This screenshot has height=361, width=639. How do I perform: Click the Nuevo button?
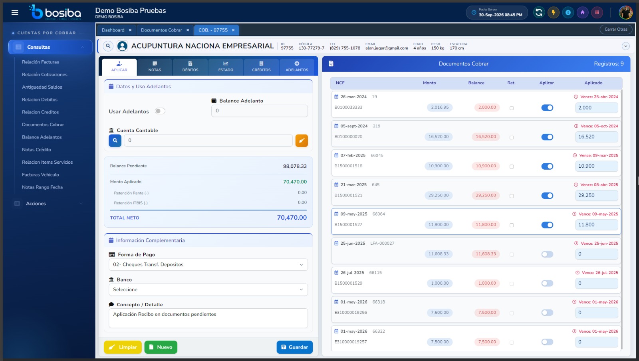pos(161,347)
